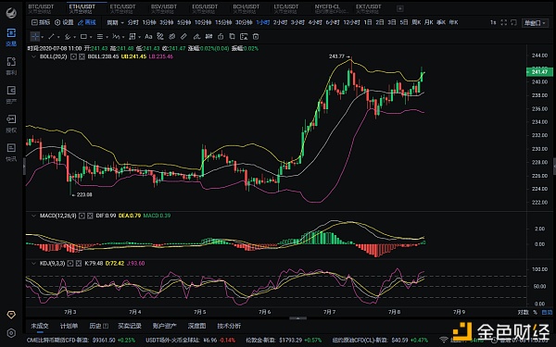The width and height of the screenshot is (556, 347).
Task: Open crosshair tool dropdown arrow
Action: point(43,37)
